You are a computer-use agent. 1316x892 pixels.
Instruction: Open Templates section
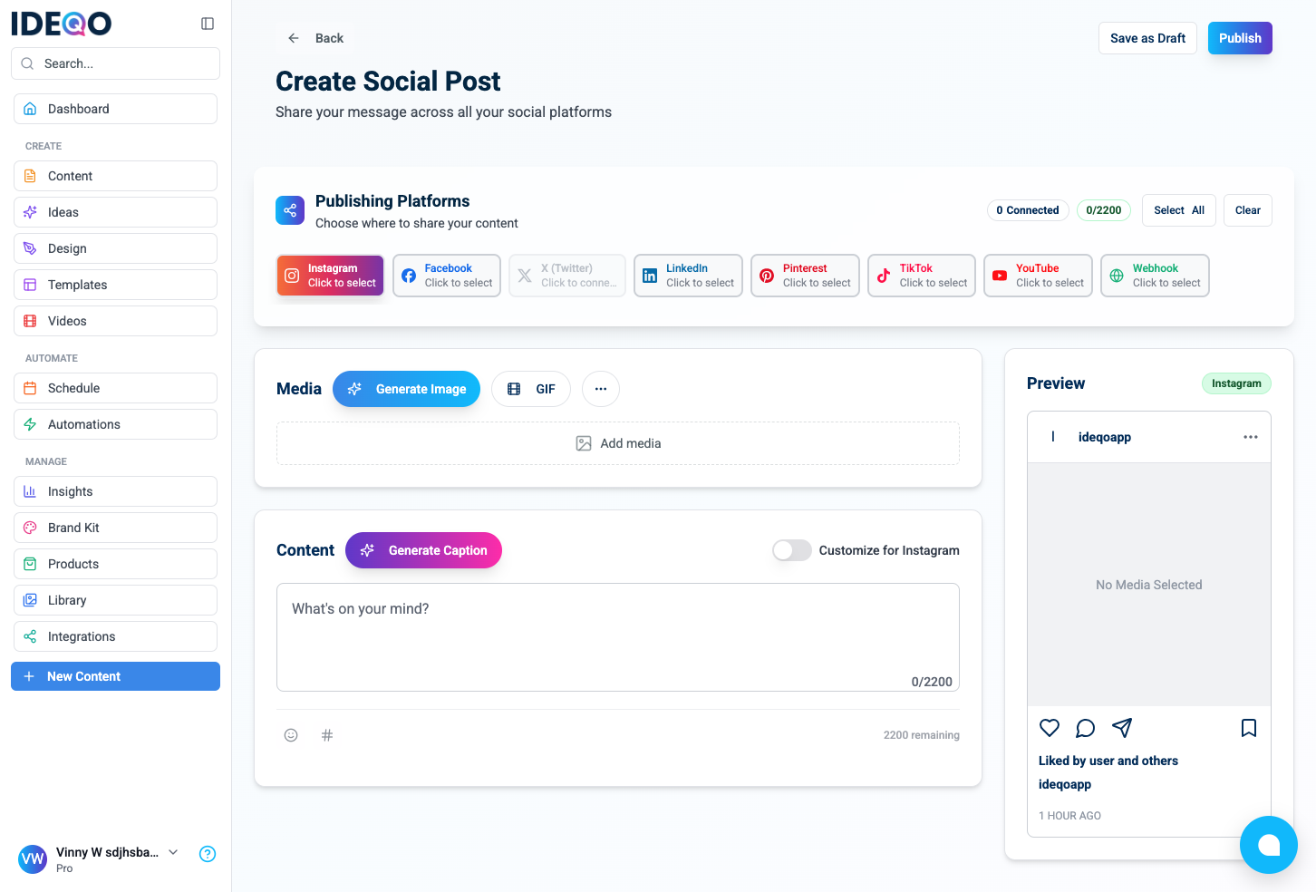pyautogui.click(x=115, y=285)
